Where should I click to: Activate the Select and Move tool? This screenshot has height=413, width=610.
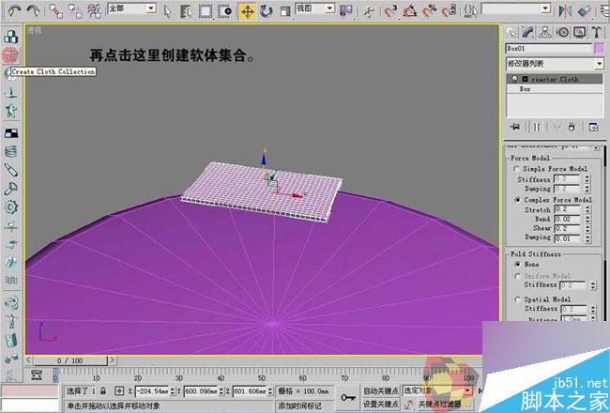[247, 11]
